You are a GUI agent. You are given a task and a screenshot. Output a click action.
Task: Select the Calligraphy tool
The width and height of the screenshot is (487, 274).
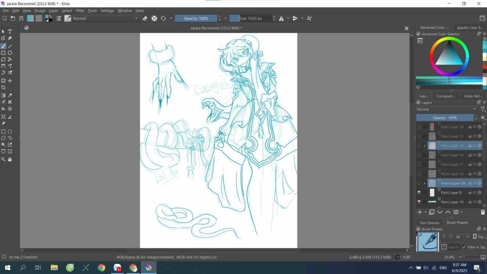10,38
